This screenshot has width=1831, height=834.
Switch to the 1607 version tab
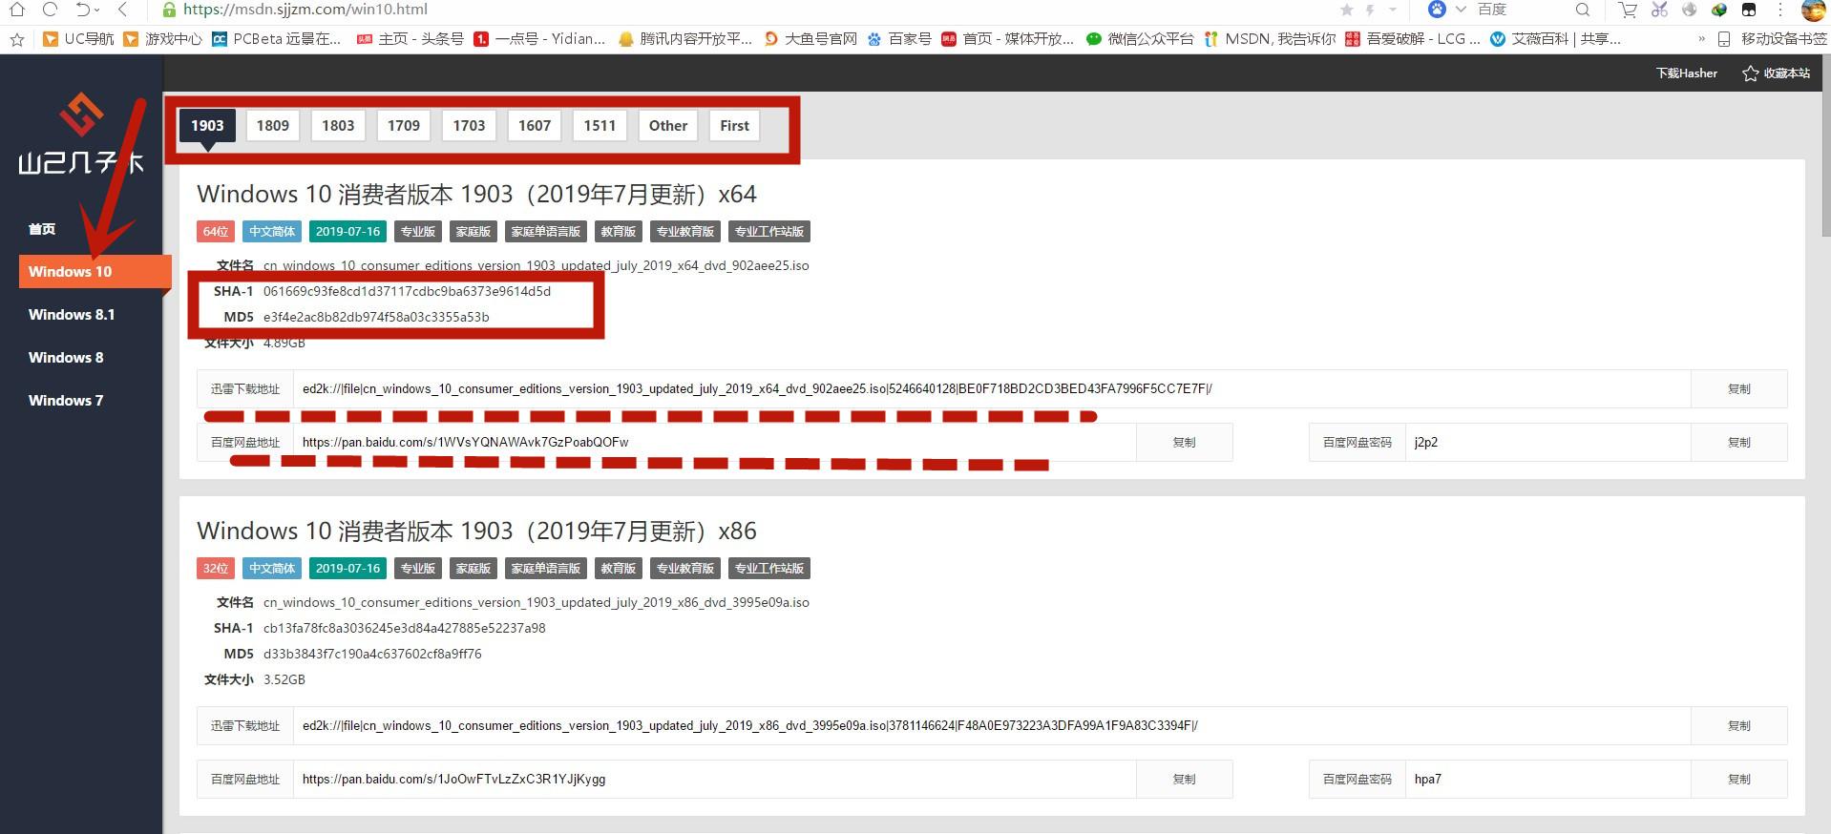click(535, 126)
